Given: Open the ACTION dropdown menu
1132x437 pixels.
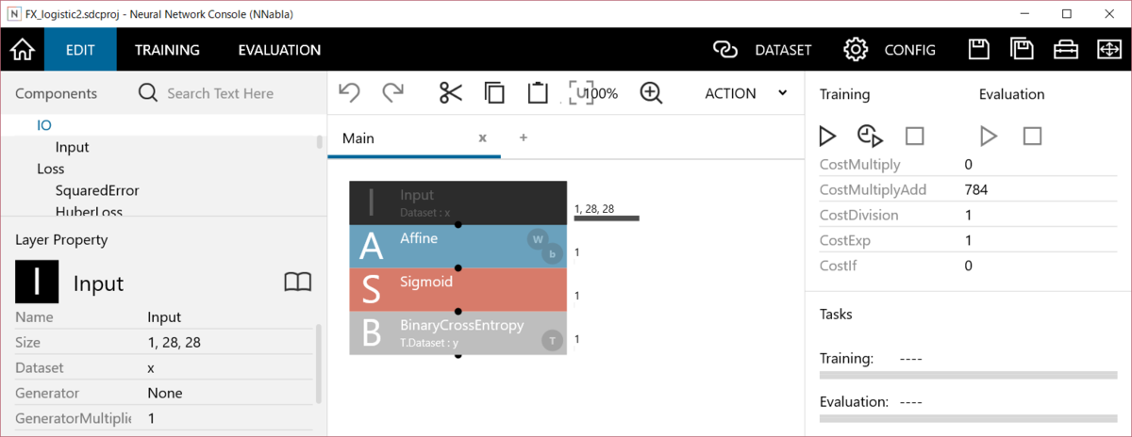Looking at the screenshot, I should click(746, 93).
